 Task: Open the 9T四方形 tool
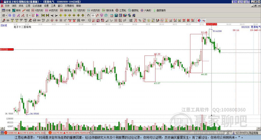(94, 10)
